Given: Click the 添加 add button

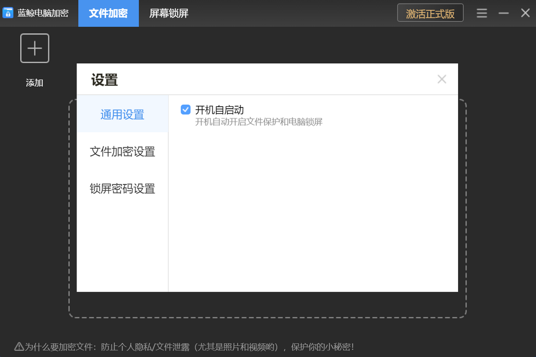Looking at the screenshot, I should pyautogui.click(x=34, y=83).
